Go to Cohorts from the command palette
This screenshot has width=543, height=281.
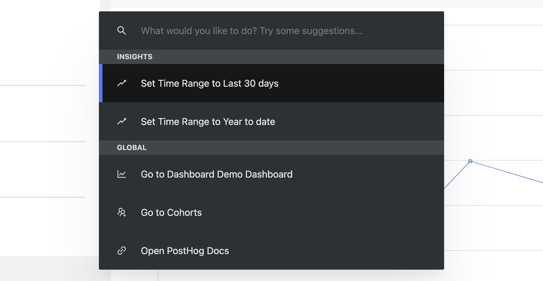coord(171,212)
